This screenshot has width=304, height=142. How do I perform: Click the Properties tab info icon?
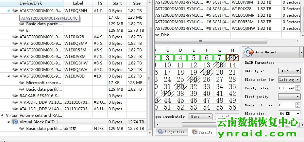click(161, 132)
